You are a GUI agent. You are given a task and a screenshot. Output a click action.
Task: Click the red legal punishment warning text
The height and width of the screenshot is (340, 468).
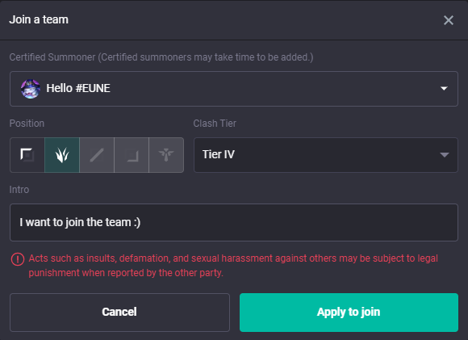(233, 266)
